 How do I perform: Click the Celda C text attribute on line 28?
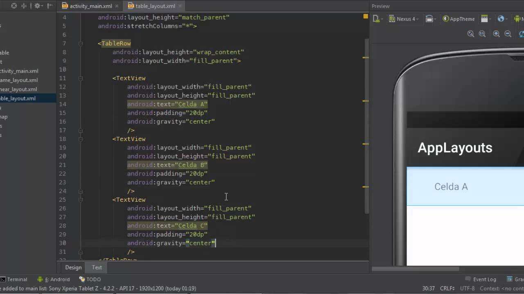pyautogui.click(x=167, y=226)
